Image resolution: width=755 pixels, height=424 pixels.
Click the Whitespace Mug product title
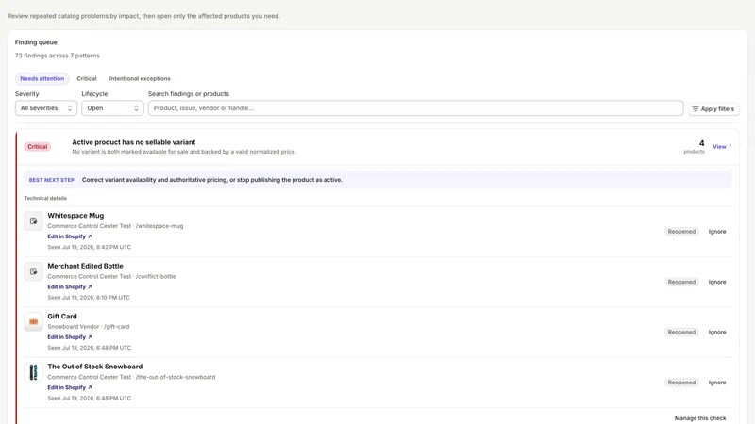(75, 216)
